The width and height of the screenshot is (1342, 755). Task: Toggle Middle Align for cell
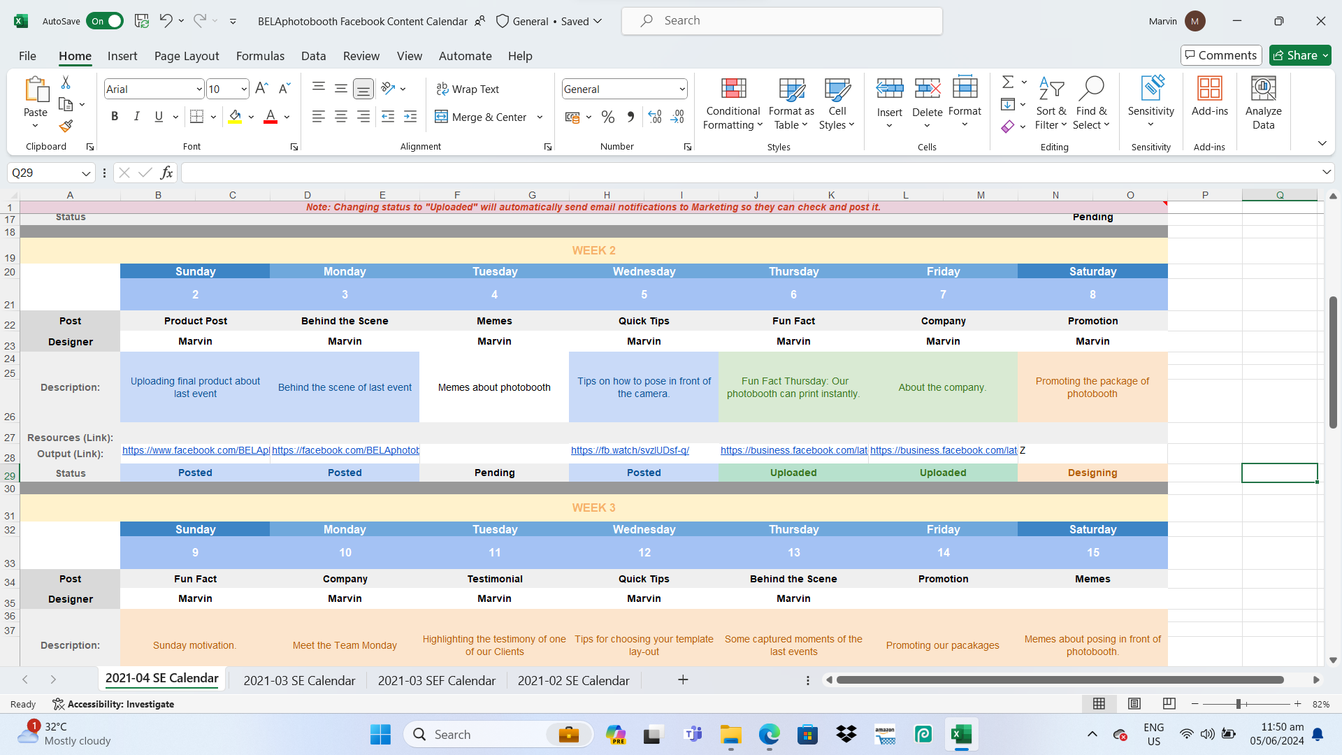point(340,89)
